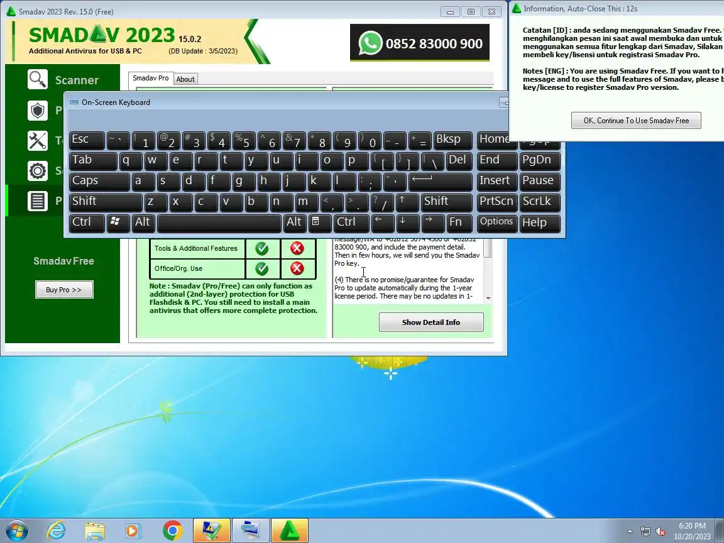
Task: Click the license text scrollbar thumb
Action: pos(488,248)
